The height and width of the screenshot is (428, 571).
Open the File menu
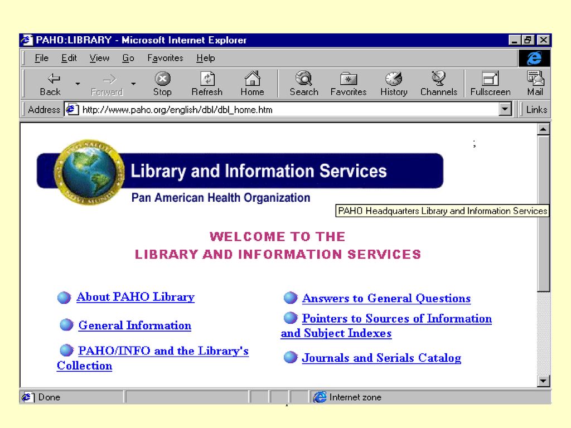coord(41,58)
